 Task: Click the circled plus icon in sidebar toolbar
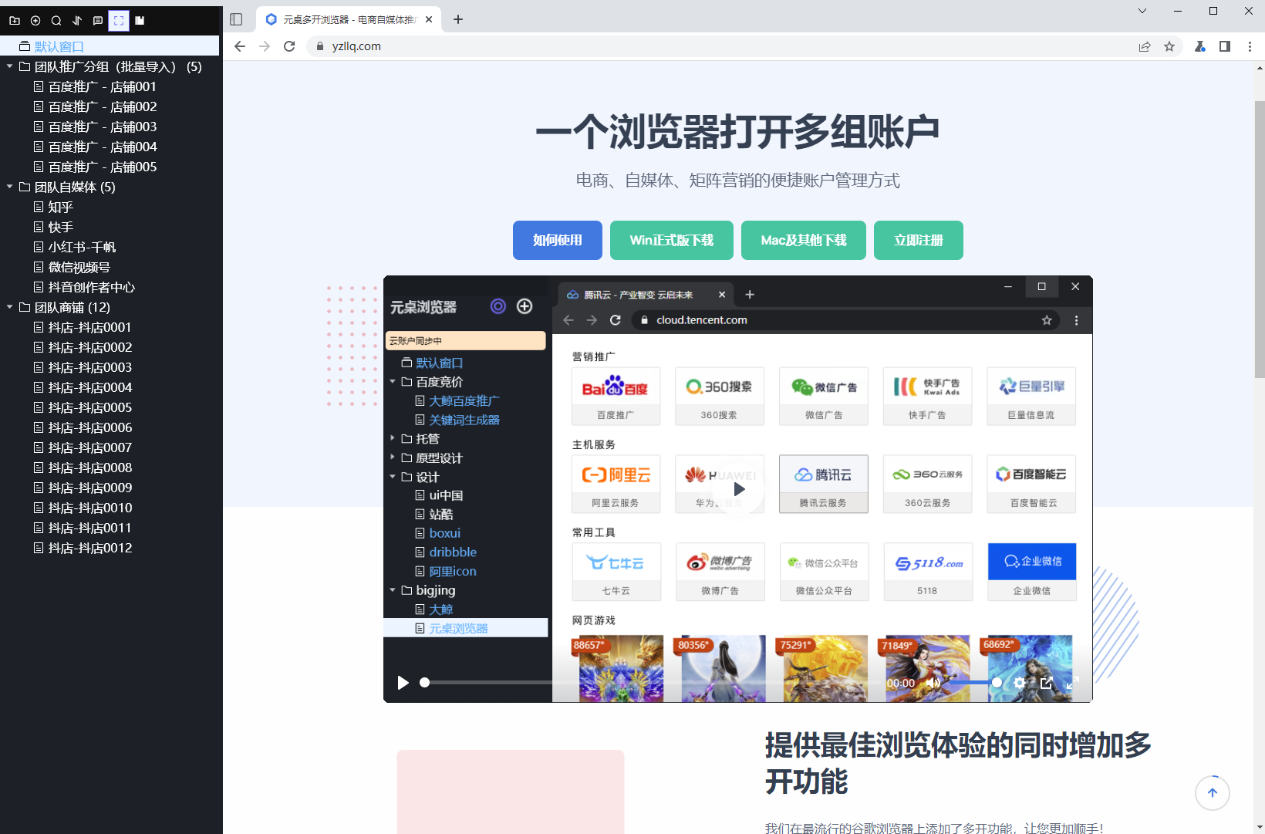[x=35, y=21]
